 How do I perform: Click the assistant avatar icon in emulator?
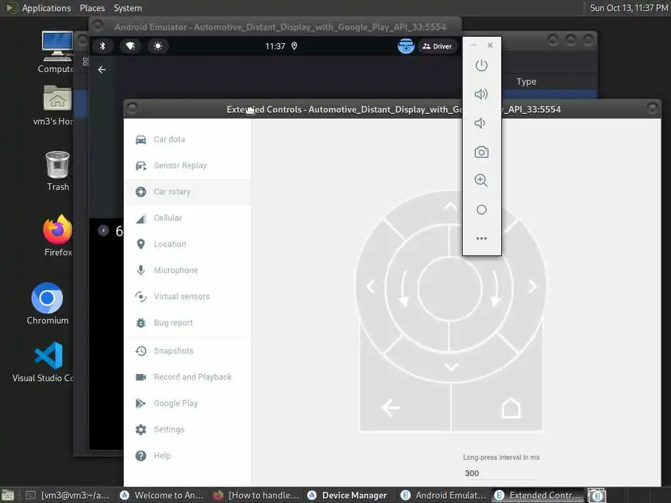click(x=406, y=47)
